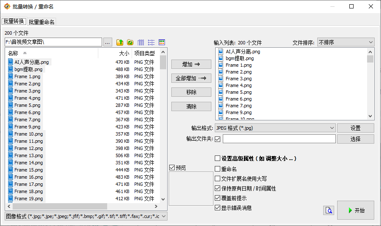Go up one folder level icon
This screenshot has width=381, height=226.
[x=120, y=42]
